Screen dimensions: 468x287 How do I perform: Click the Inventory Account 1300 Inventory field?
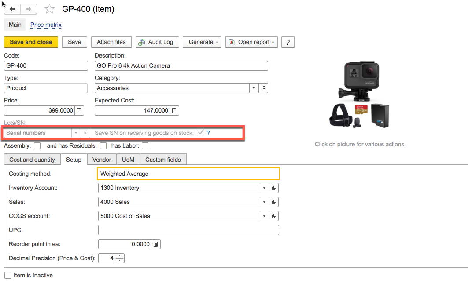point(179,188)
